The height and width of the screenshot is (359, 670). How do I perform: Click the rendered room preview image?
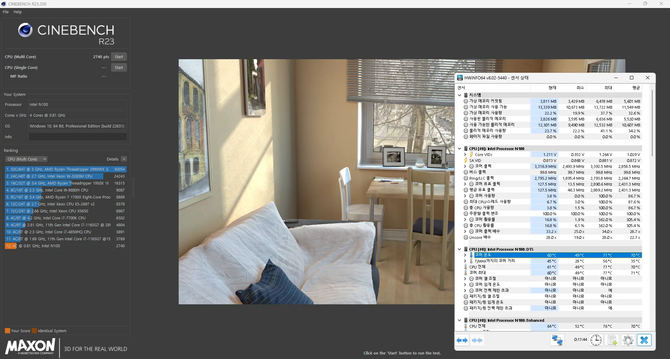[x=316, y=181]
